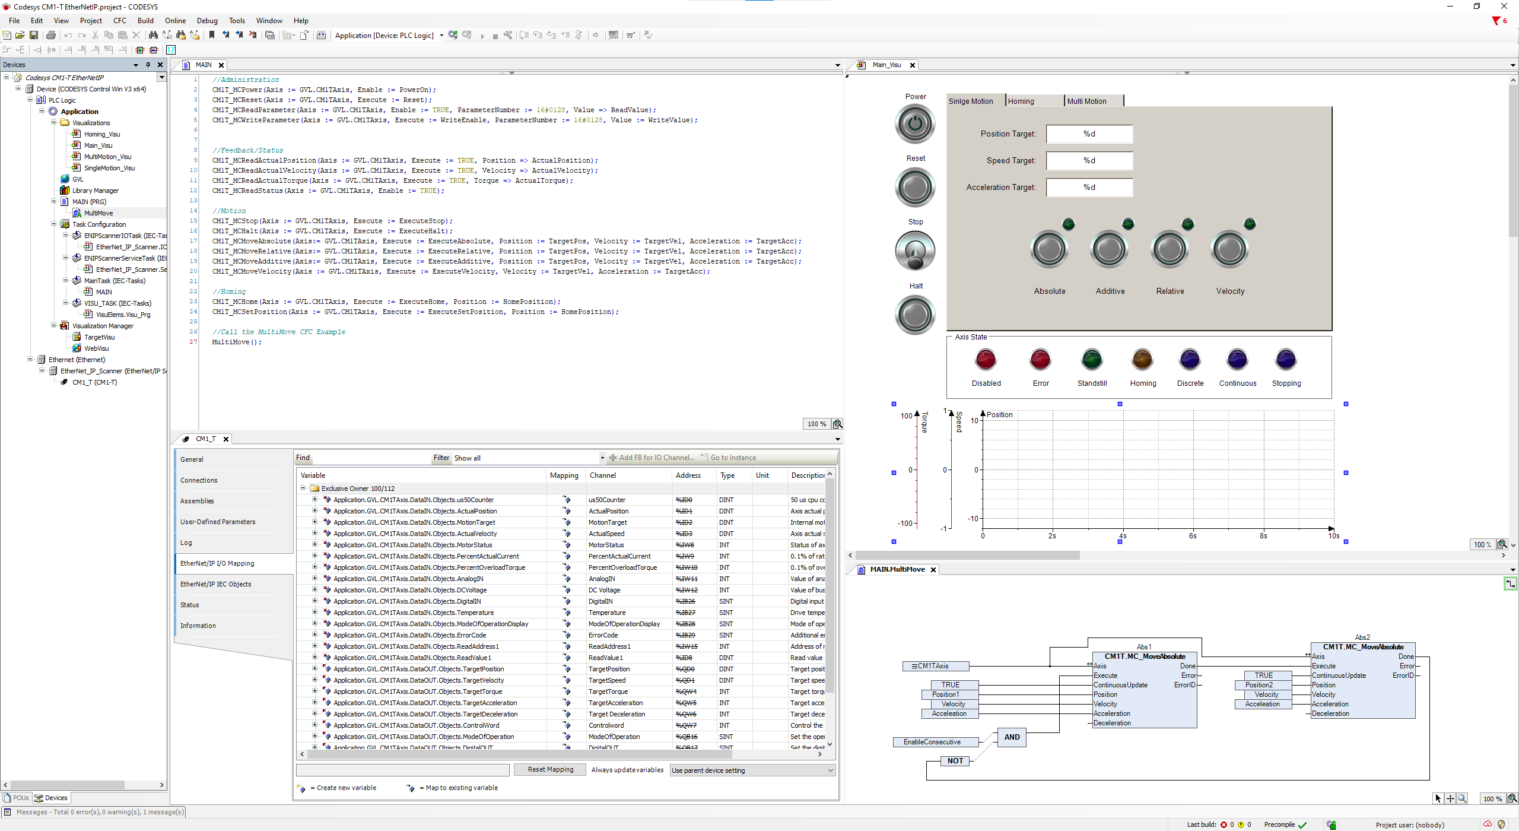Click the Position Target input field

[1089, 134]
